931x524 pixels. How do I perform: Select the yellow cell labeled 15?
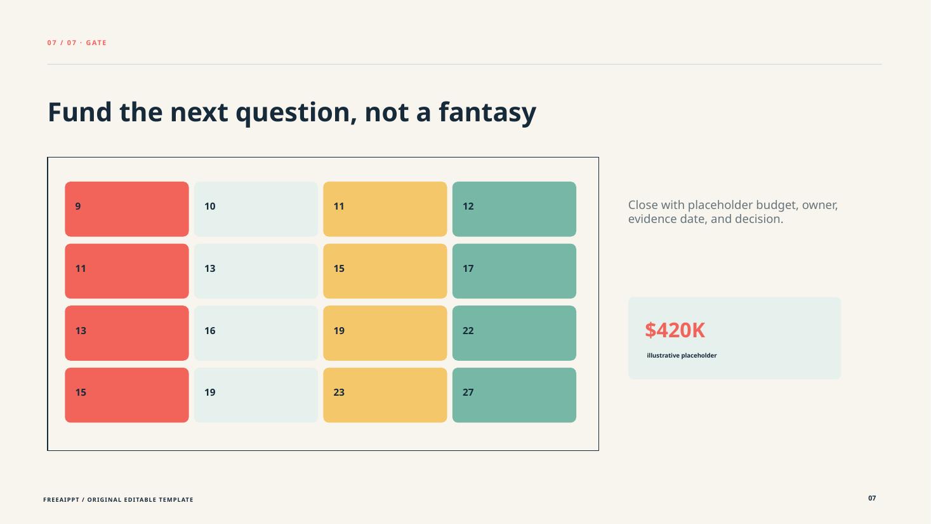[385, 271]
